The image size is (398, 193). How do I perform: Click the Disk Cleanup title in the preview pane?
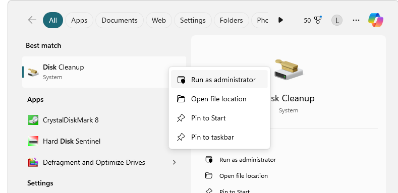point(292,98)
